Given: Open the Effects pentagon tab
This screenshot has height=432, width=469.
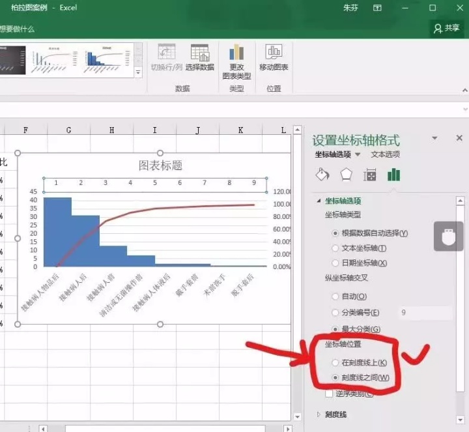Looking at the screenshot, I should 346,175.
